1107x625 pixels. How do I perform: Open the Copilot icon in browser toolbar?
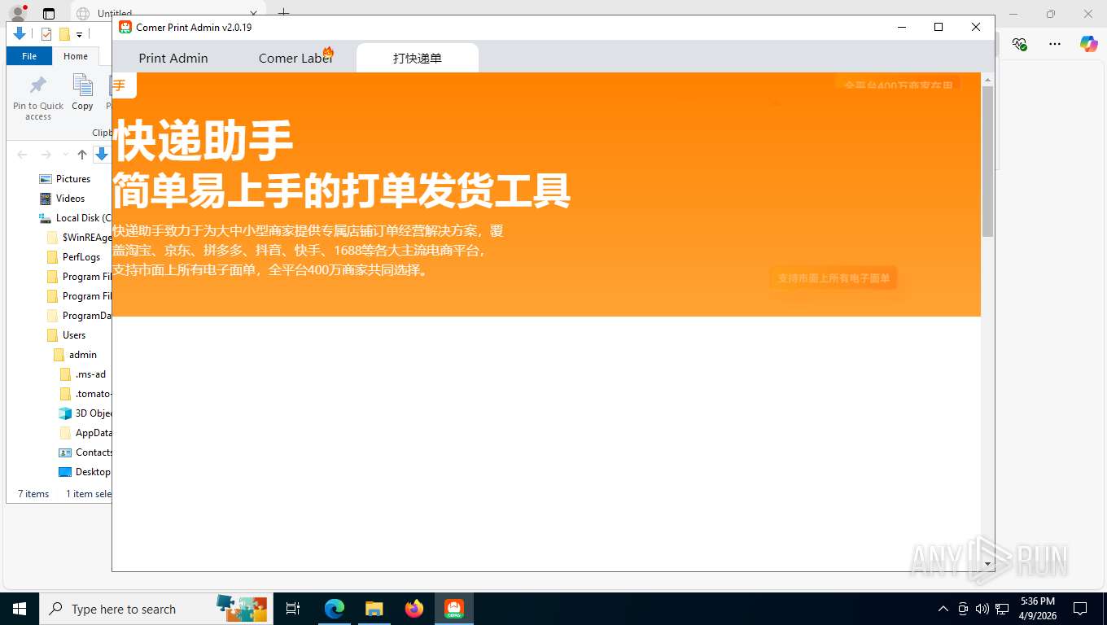click(x=1089, y=44)
